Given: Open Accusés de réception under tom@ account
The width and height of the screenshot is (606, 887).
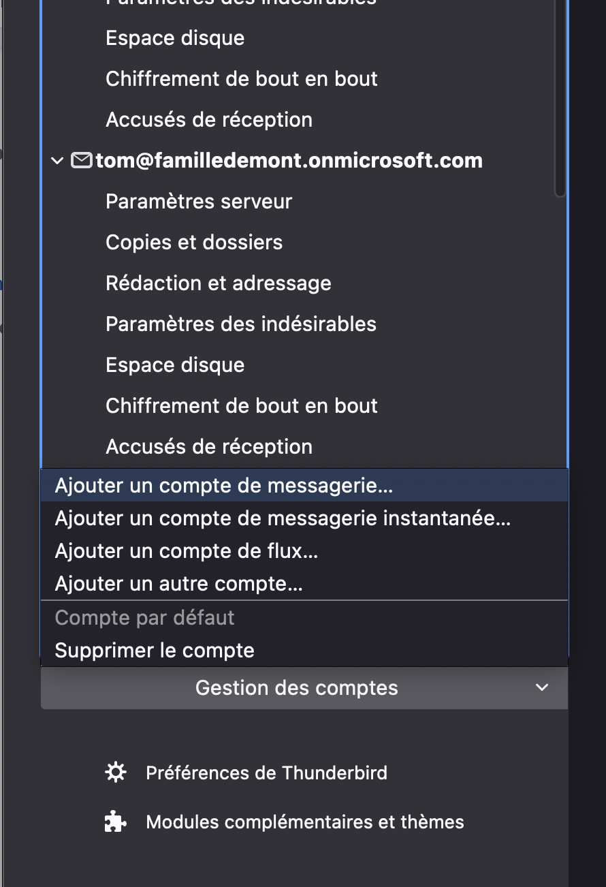Looking at the screenshot, I should click(209, 447).
